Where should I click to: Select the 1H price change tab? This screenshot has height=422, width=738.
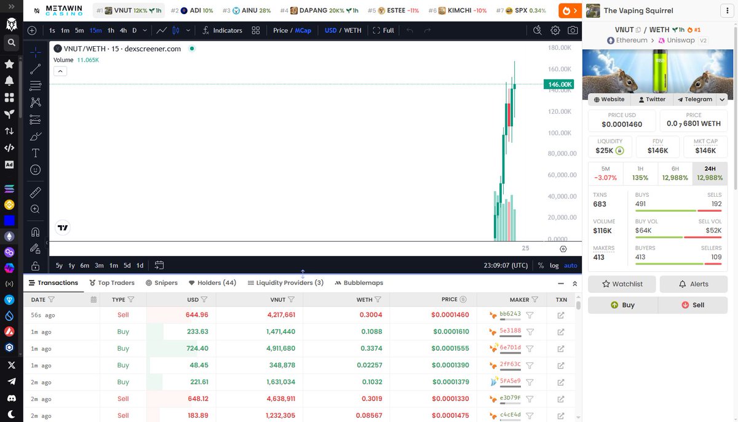pyautogui.click(x=640, y=173)
